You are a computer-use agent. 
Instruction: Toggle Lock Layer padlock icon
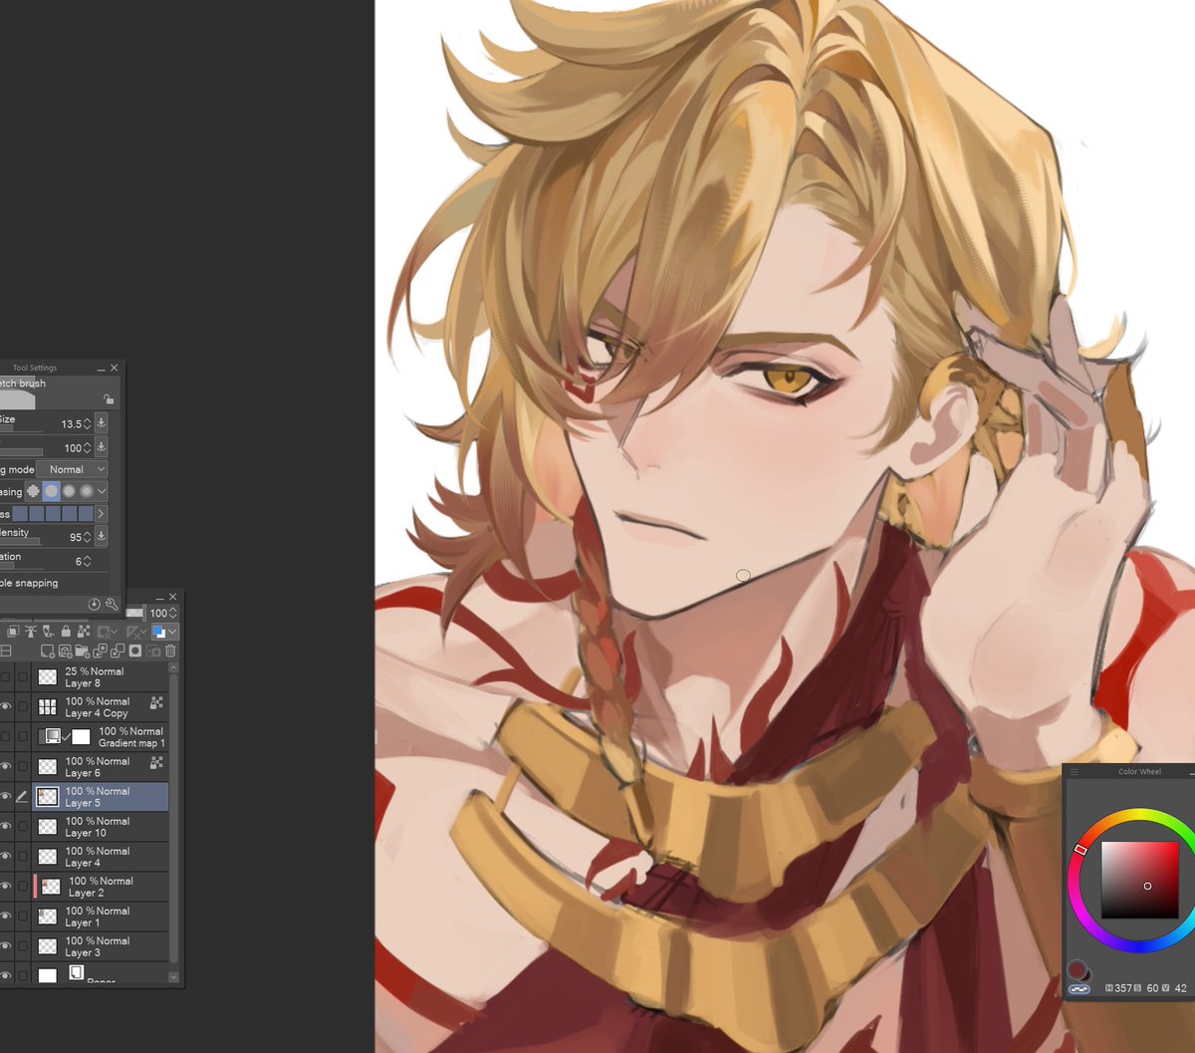66,632
